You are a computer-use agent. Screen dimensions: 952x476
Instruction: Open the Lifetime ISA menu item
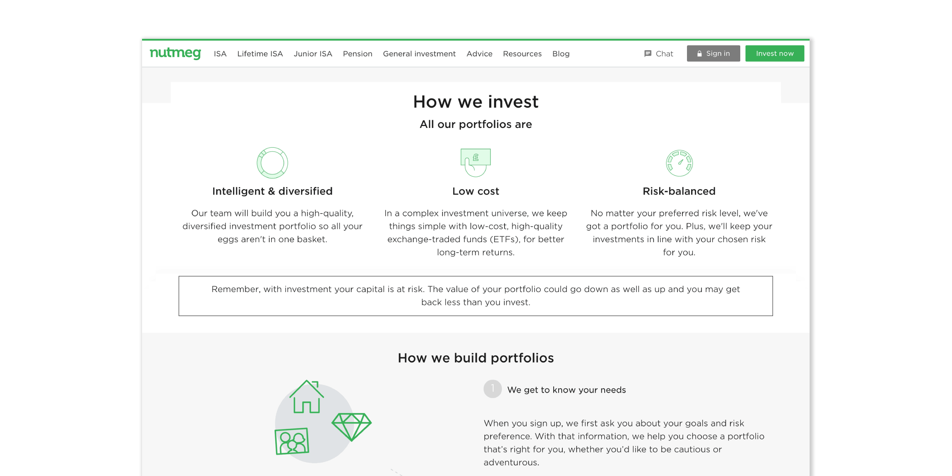(260, 54)
